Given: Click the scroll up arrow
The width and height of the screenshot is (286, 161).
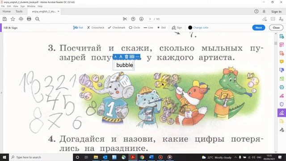Looking at the screenshot, I should click(x=276, y=34).
